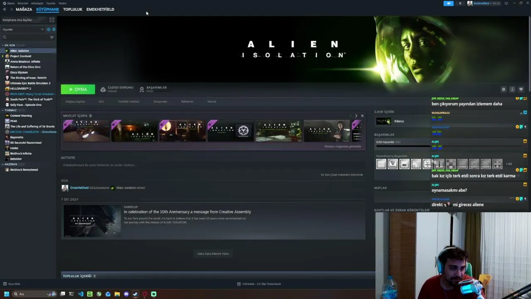Viewport: 531px width, 299px height.
Task: Open the EMEKHETFIELD profile tab
Action: (x=100, y=9)
